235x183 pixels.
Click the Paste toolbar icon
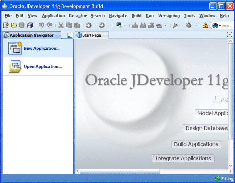pyautogui.click(x=77, y=25)
